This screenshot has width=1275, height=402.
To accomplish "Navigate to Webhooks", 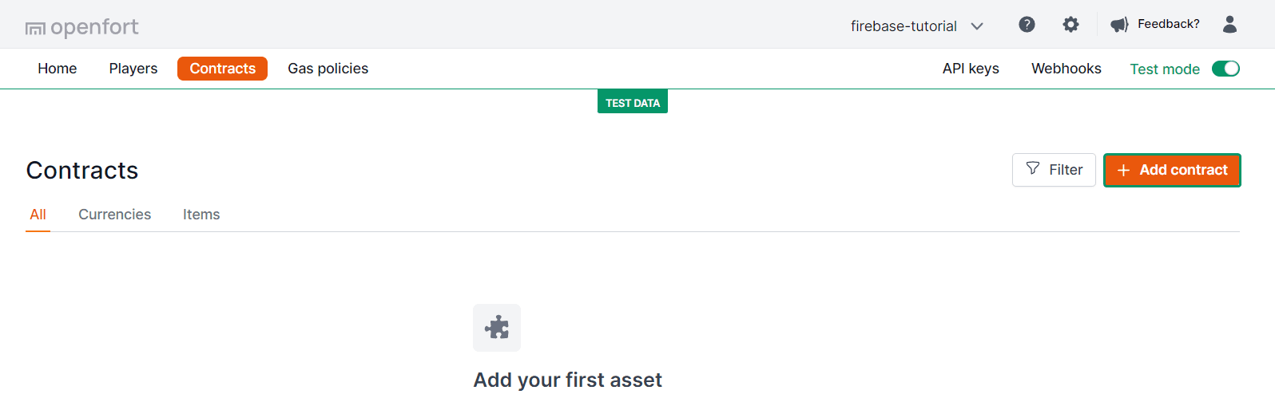I will pos(1066,69).
